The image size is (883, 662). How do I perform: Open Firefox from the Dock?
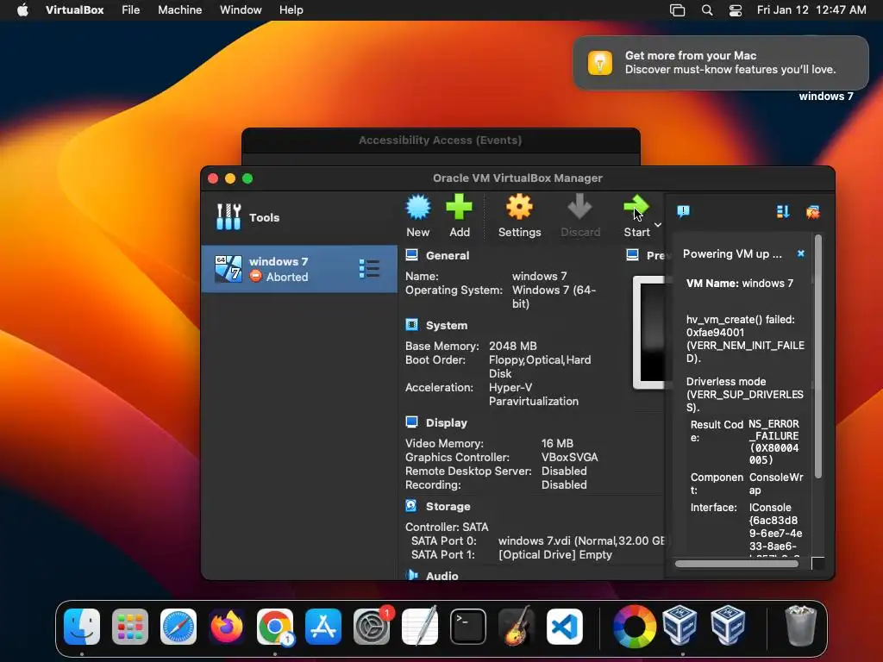227,626
